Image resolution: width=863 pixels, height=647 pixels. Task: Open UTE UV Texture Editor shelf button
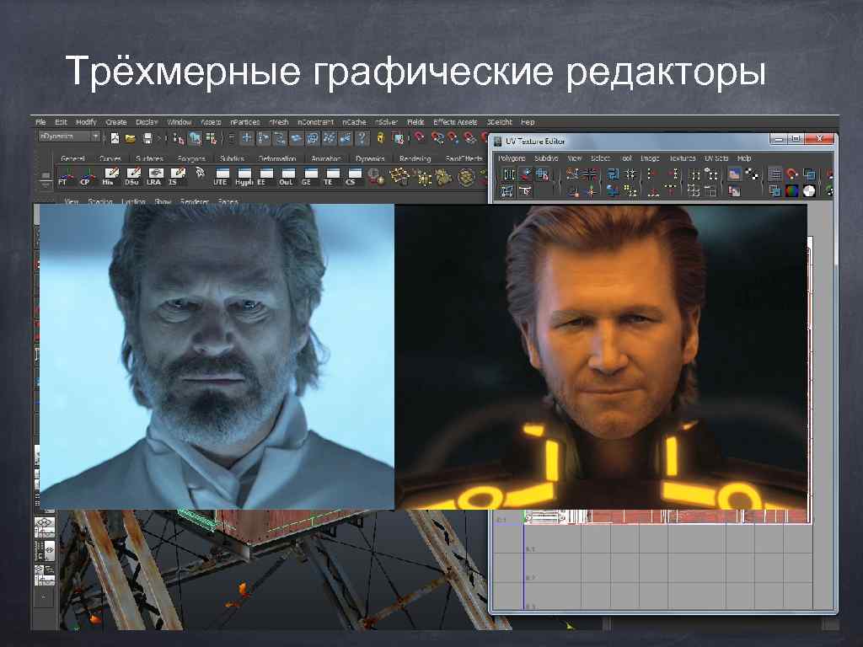221,177
